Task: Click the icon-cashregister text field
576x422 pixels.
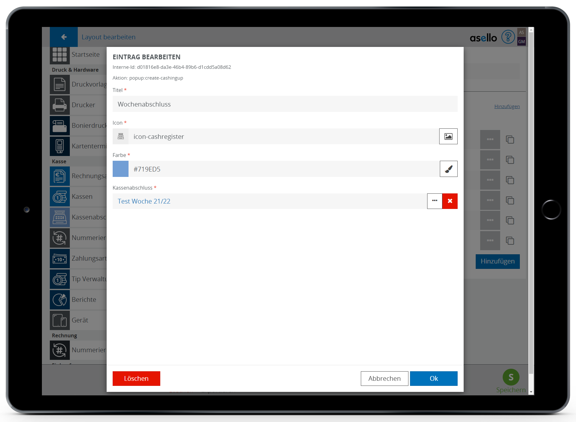Action: (283, 136)
